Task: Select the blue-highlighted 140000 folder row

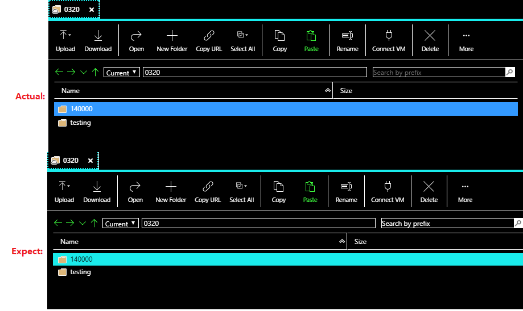Action: pyautogui.click(x=286, y=109)
